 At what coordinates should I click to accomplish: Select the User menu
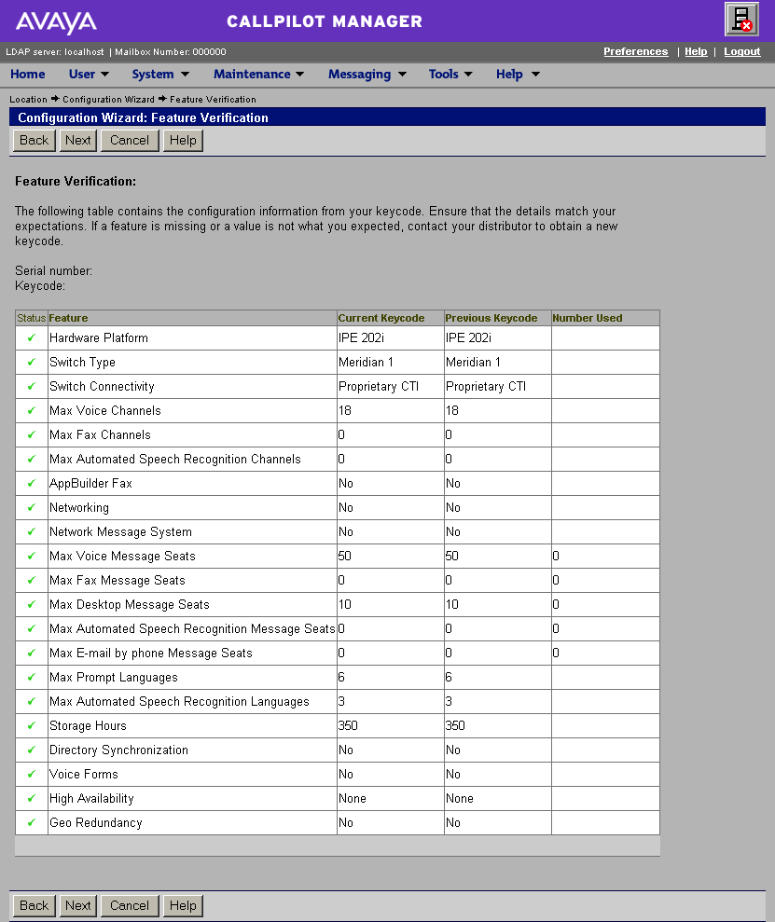point(82,74)
